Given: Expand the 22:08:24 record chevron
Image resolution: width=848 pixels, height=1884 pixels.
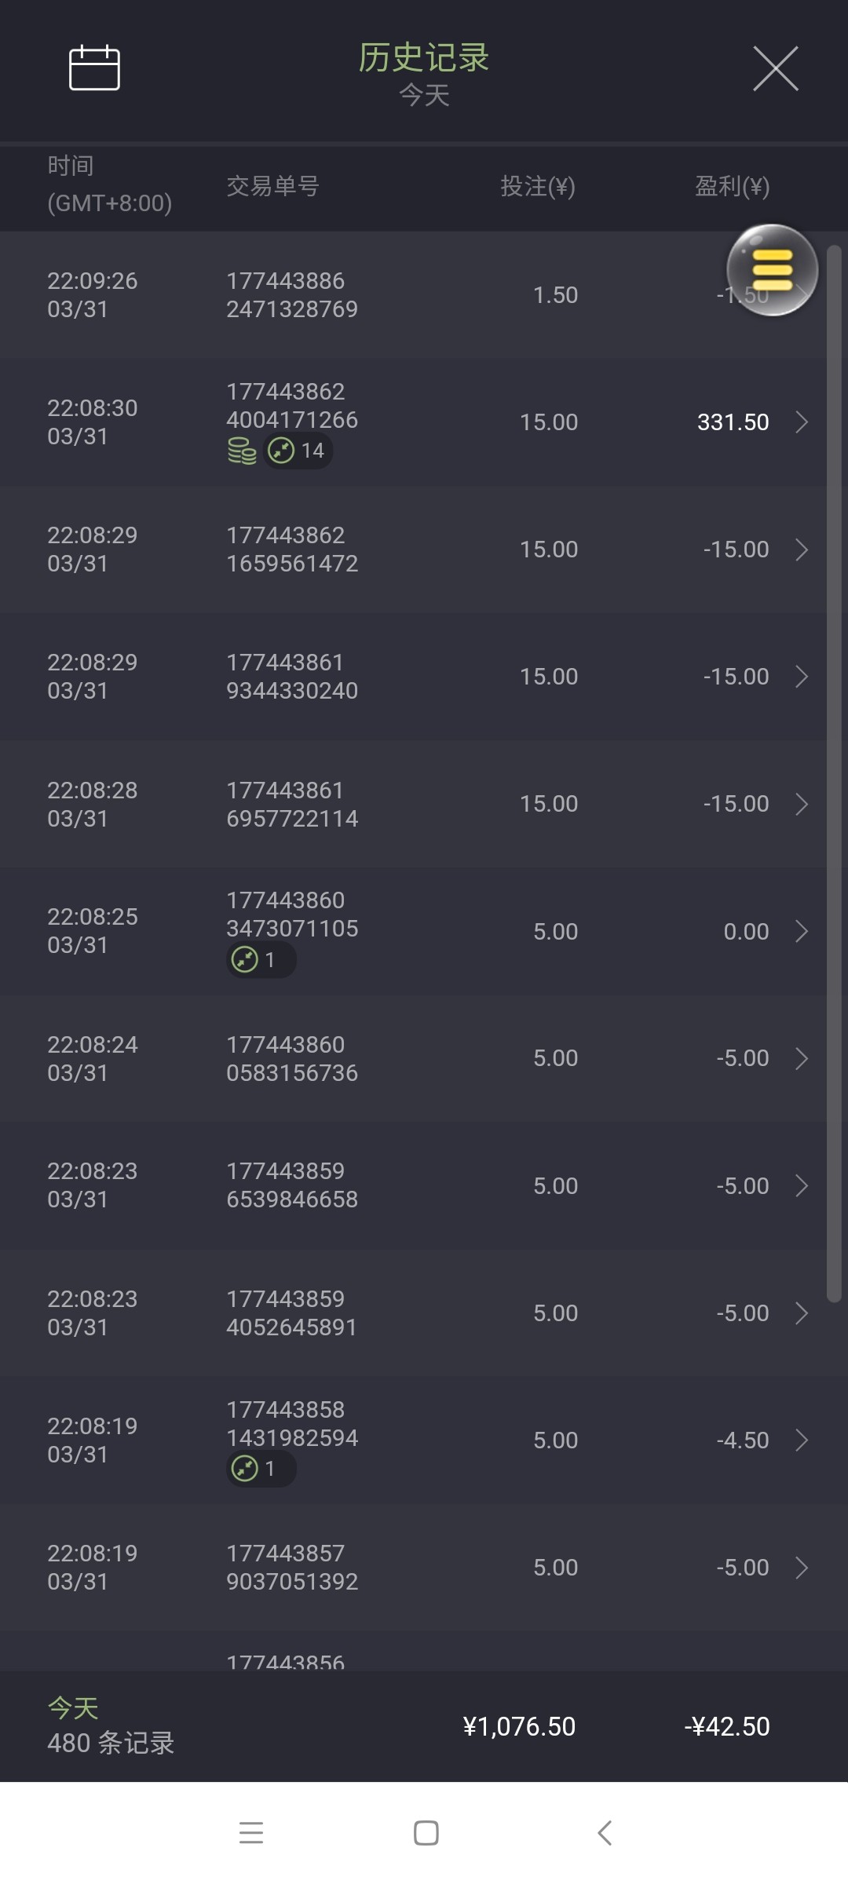Looking at the screenshot, I should tap(802, 1058).
